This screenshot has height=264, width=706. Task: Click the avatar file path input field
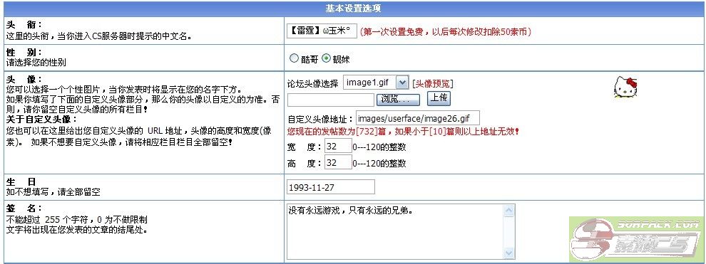coord(330,100)
